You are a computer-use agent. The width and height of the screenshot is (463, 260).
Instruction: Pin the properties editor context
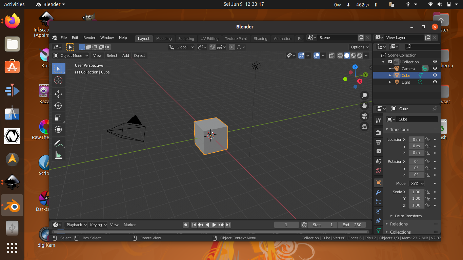[x=435, y=109]
